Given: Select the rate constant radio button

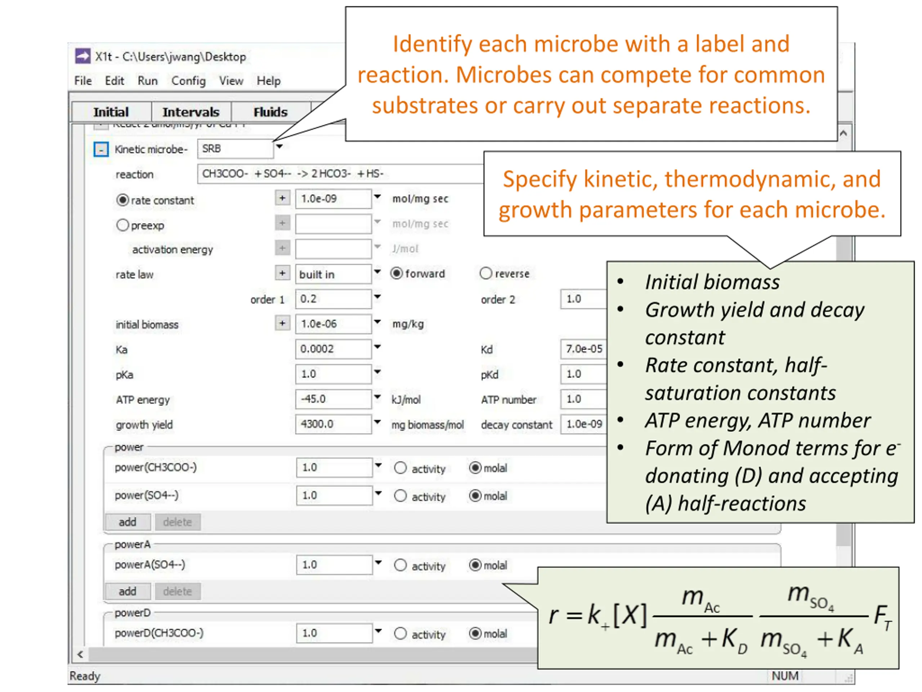Looking at the screenshot, I should [122, 200].
